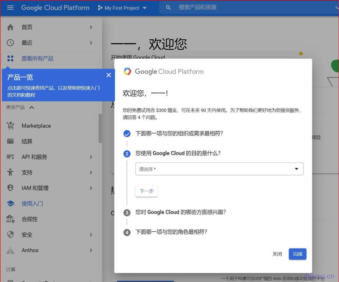Click the 关闭 button in dialog
This screenshot has width=339, height=282.
pyautogui.click(x=277, y=254)
